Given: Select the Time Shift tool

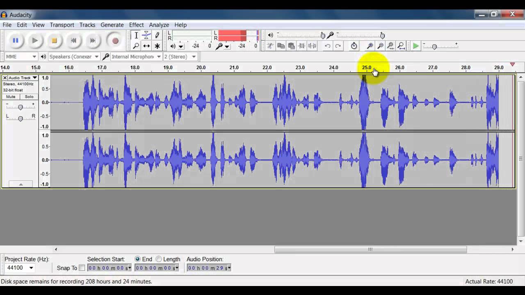Looking at the screenshot, I should tap(146, 46).
